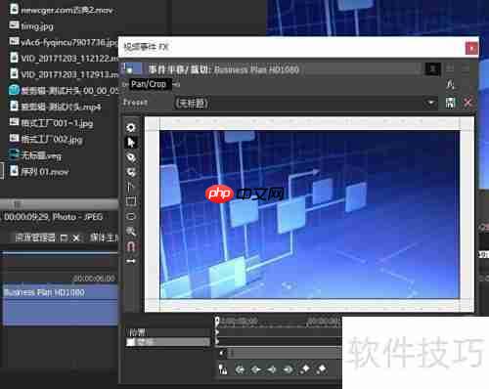Go to the next keyframe
The height and width of the screenshot is (389, 489).
click(272, 369)
